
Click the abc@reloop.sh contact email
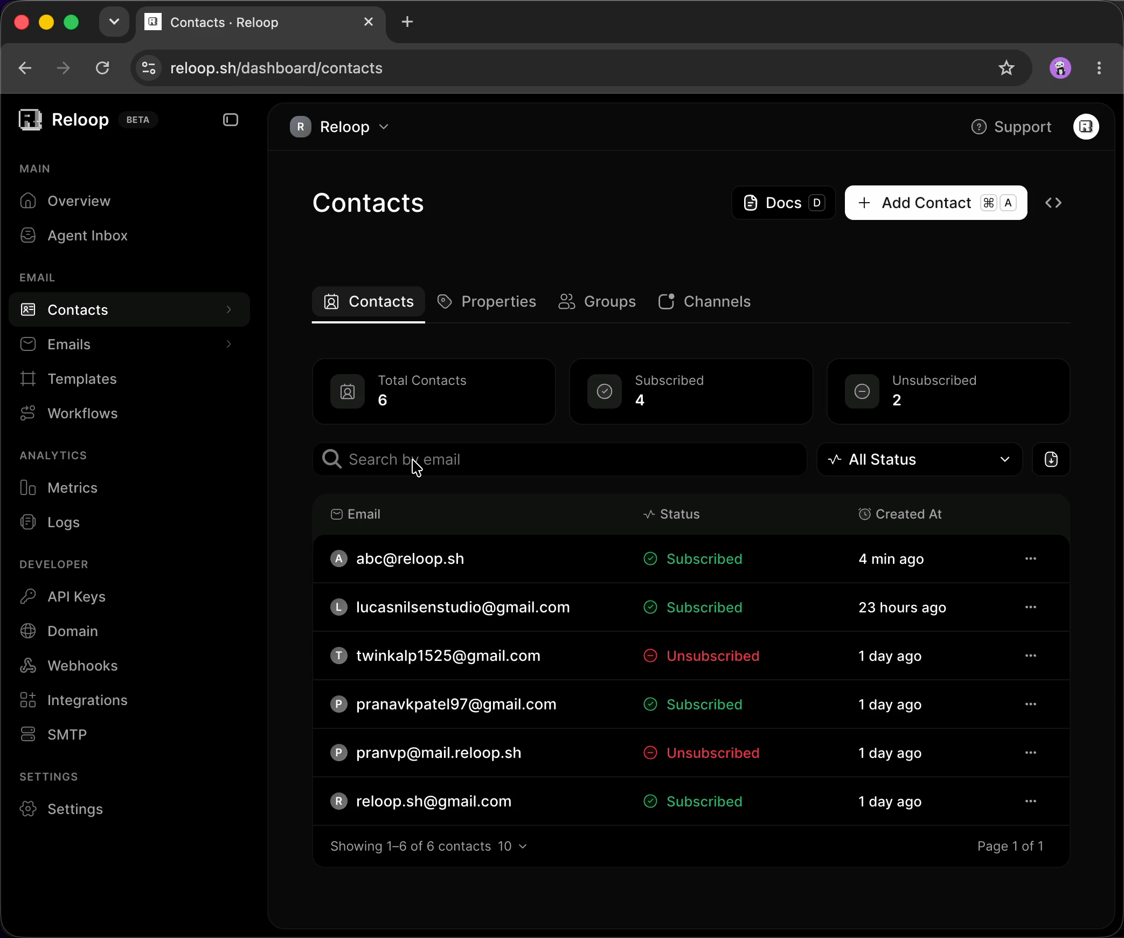[x=410, y=558]
